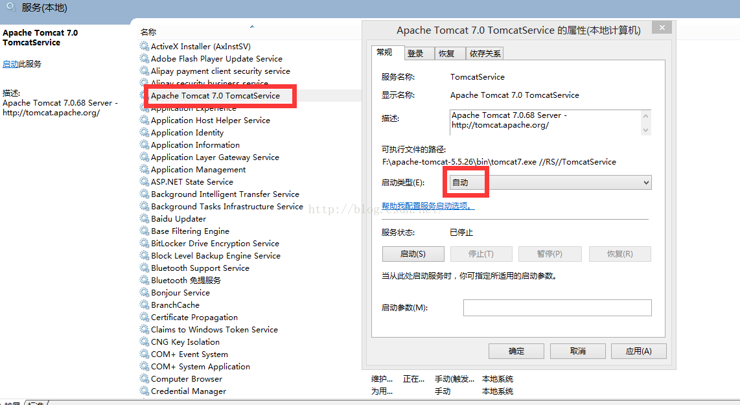Open the 依存关系 tab
Screen dimensions: 740x405
coord(485,53)
